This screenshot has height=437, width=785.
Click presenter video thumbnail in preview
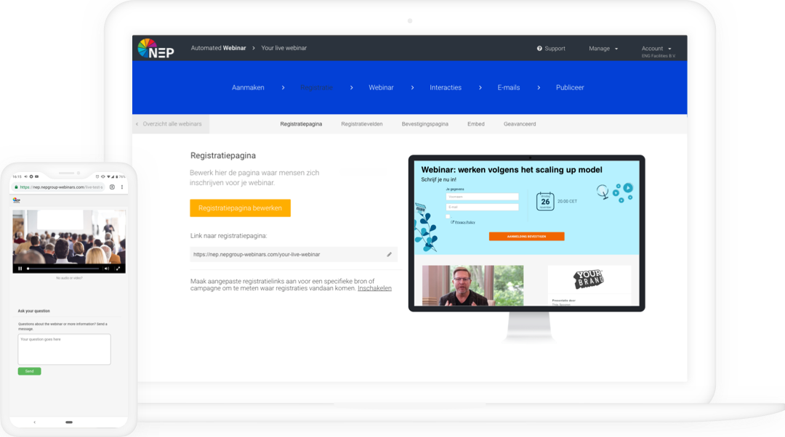(x=472, y=285)
